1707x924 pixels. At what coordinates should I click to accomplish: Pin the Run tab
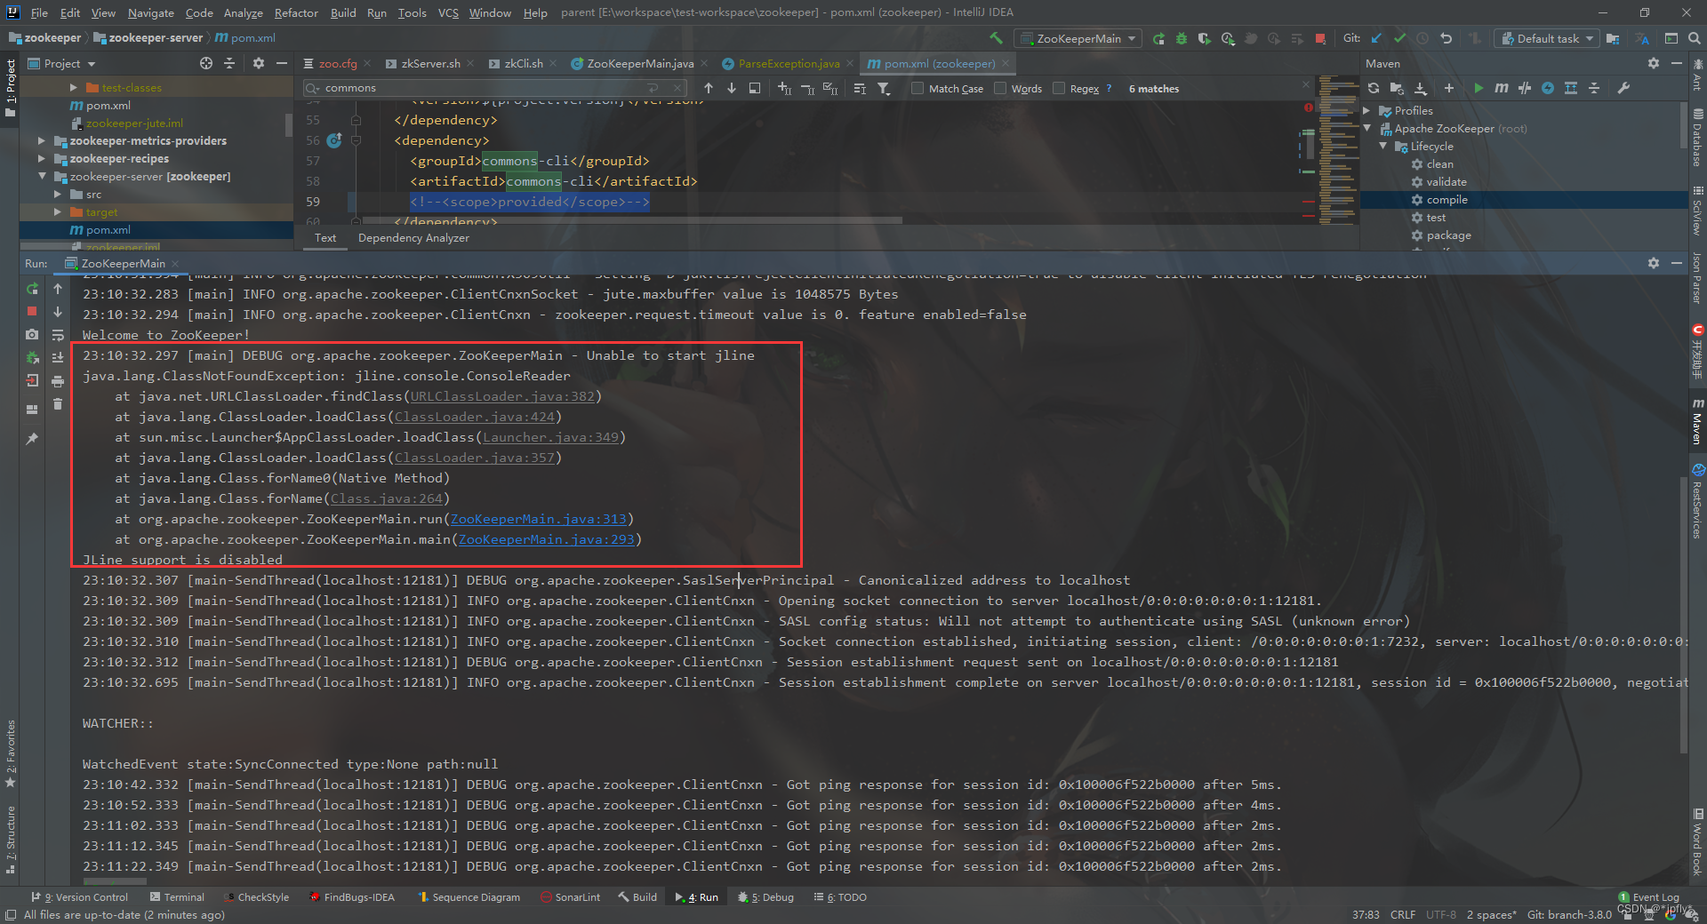point(32,439)
